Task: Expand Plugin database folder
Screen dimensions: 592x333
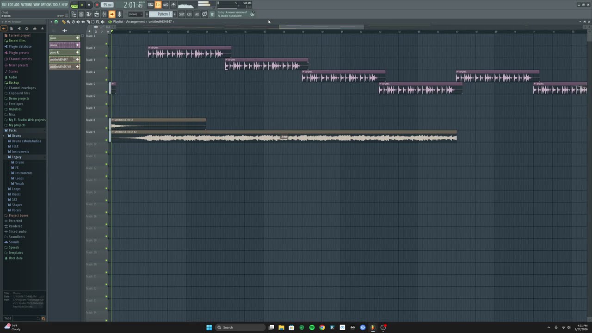Action: pos(20,47)
